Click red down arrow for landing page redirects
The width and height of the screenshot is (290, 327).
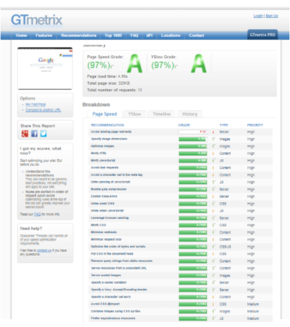(x=213, y=132)
